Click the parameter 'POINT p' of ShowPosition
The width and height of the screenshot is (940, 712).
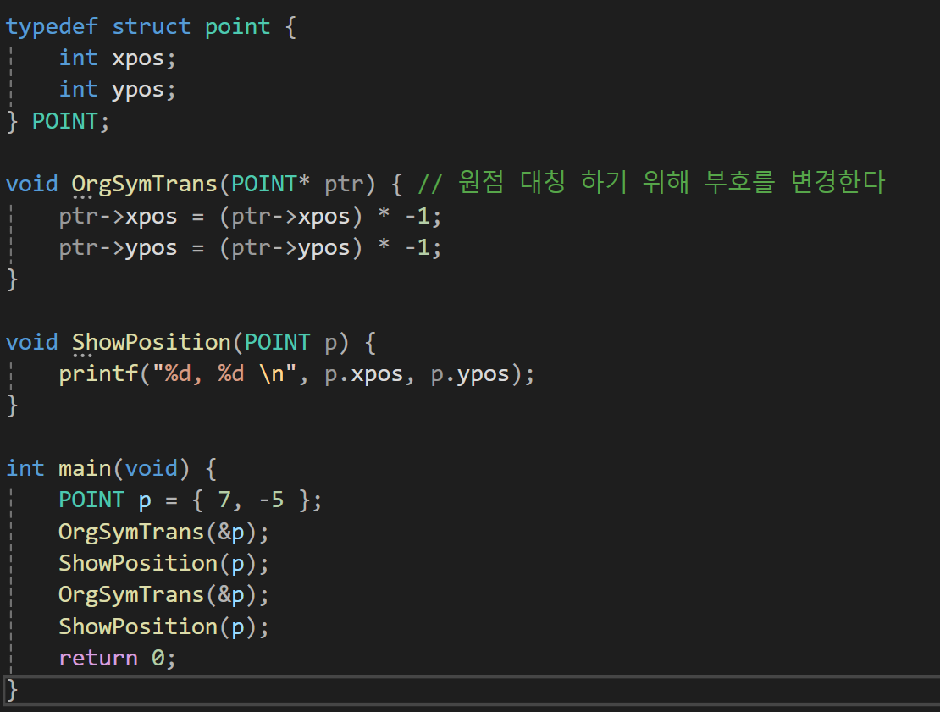click(x=290, y=343)
